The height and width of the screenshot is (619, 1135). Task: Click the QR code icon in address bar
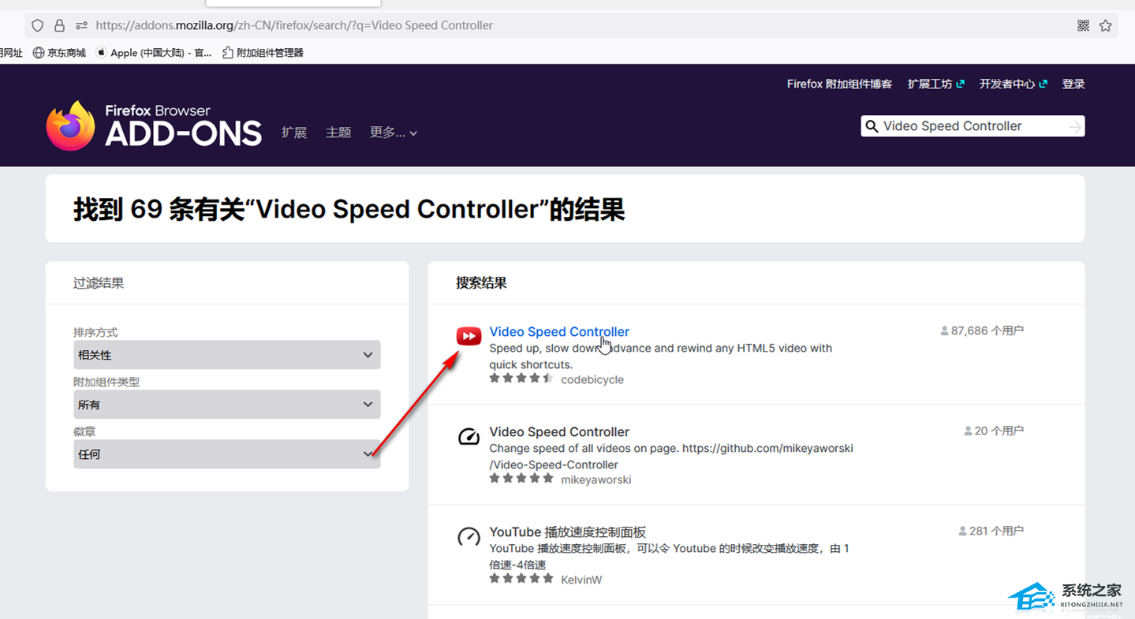coord(1083,25)
